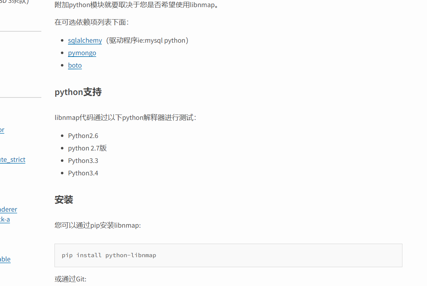The height and width of the screenshot is (286, 427).
Task: Click the sidebar link ending in 'or'
Action: coord(2,130)
